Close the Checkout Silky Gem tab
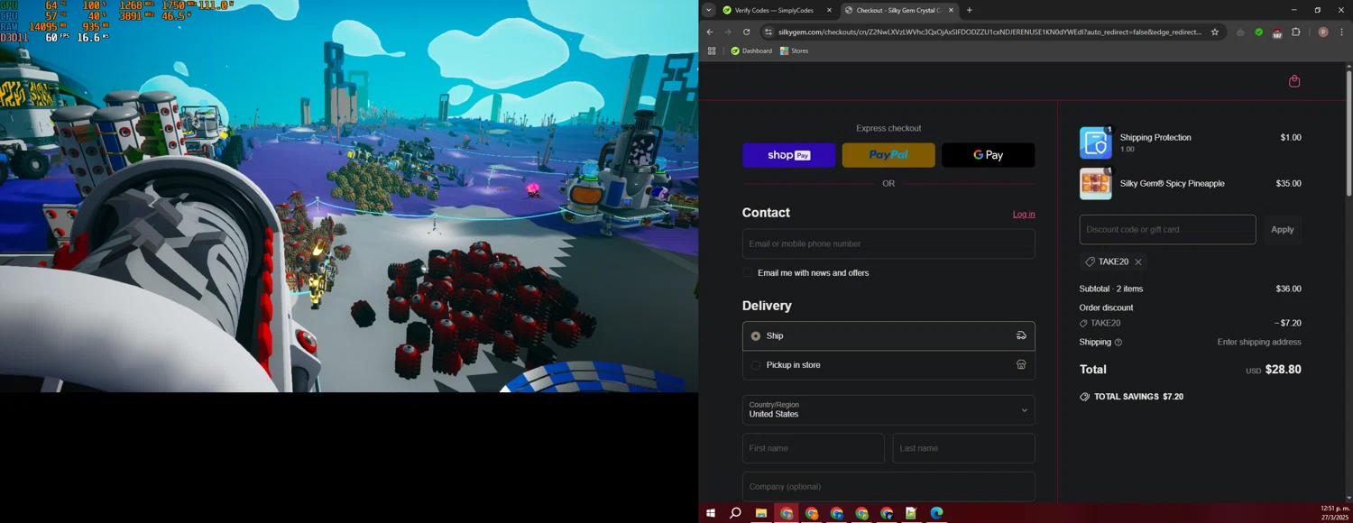Image resolution: width=1353 pixels, height=523 pixels. pos(951,10)
